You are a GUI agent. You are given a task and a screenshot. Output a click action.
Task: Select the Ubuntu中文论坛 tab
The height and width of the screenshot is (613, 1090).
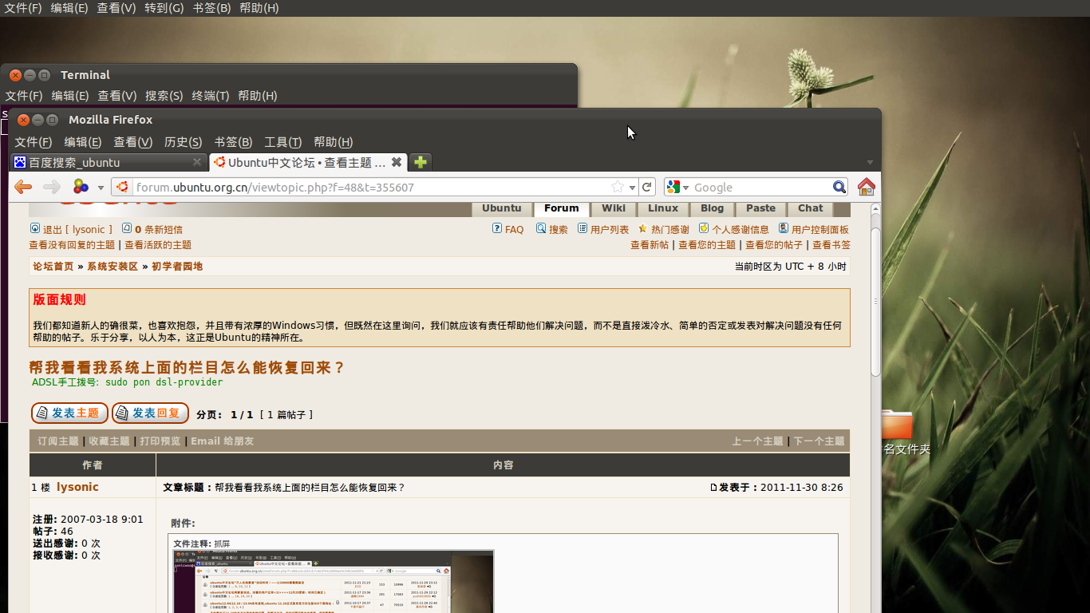tap(308, 162)
